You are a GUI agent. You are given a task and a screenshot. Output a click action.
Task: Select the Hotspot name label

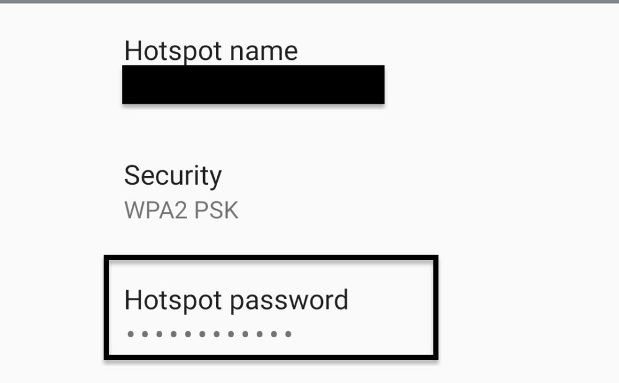click(210, 51)
